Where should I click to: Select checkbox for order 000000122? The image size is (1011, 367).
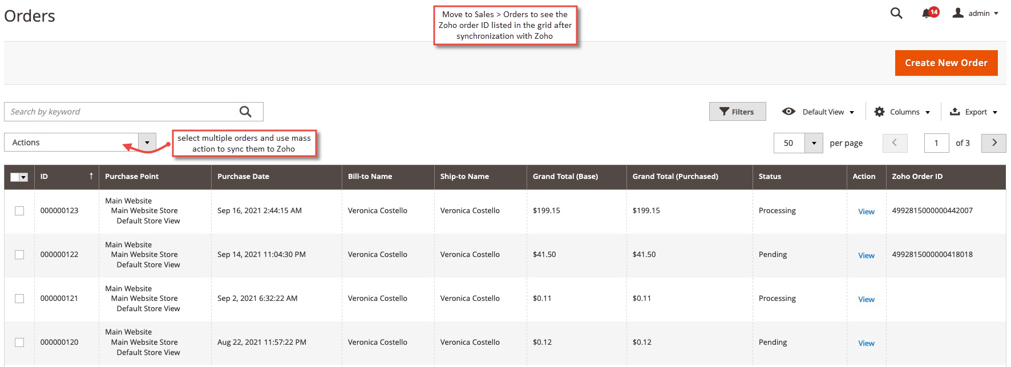[x=19, y=255]
